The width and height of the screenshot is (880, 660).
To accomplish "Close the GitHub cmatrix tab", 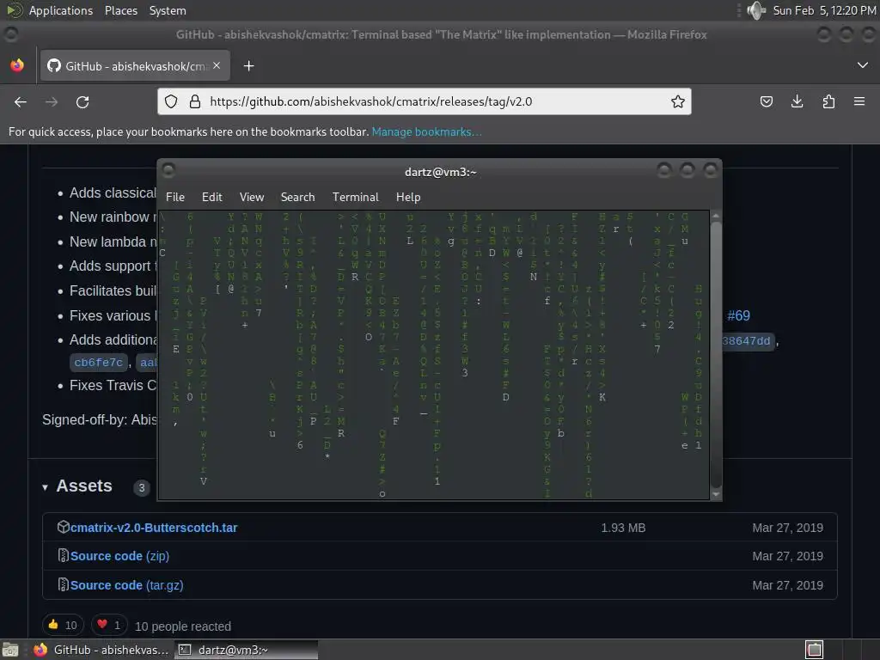I will [x=217, y=65].
